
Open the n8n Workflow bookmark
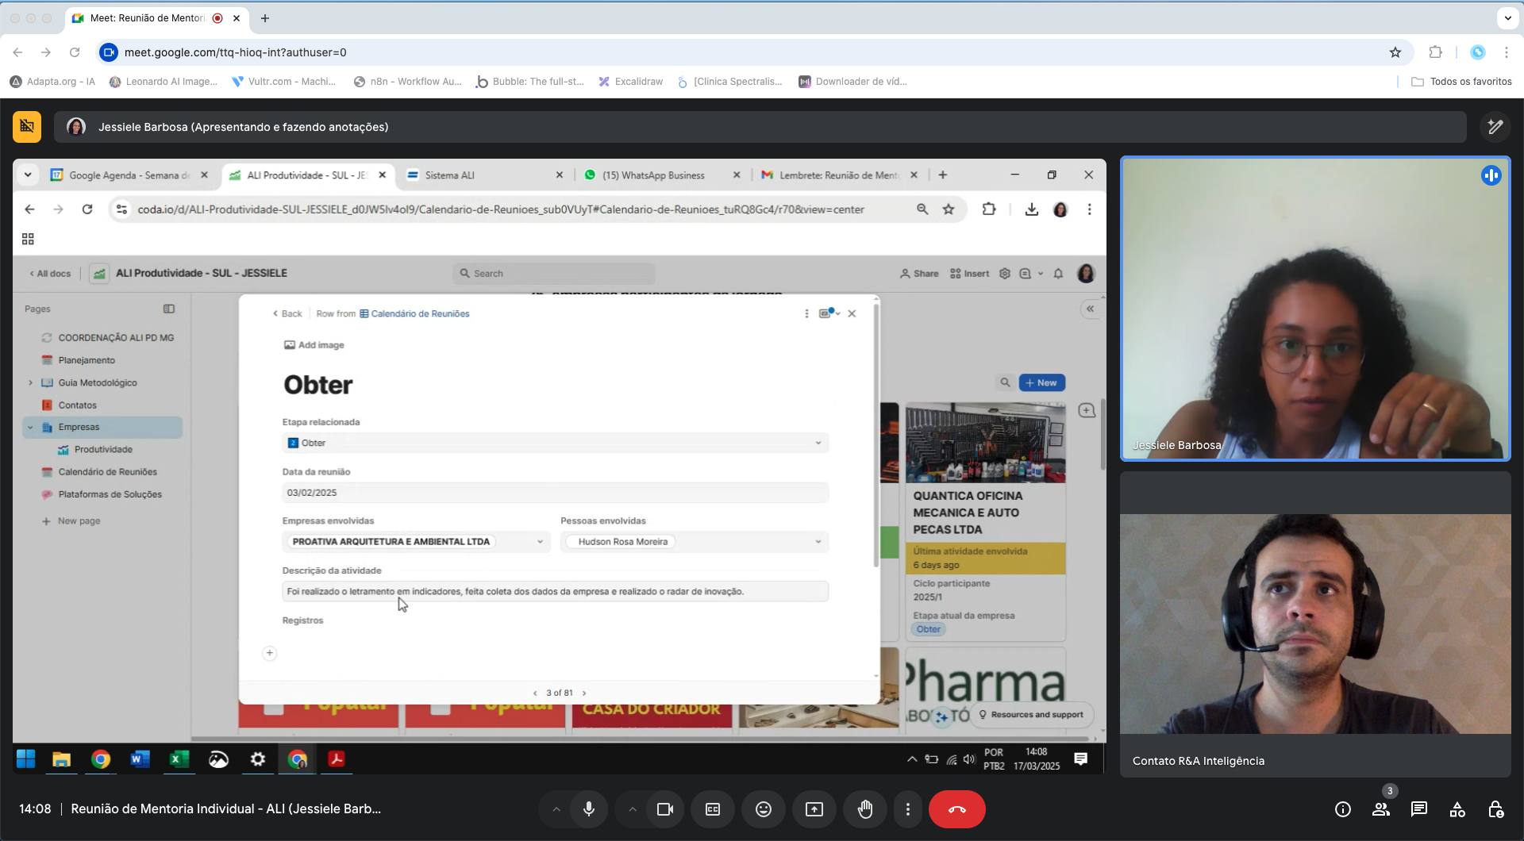click(407, 82)
